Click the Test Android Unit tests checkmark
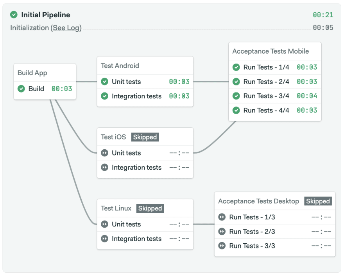 pos(105,81)
